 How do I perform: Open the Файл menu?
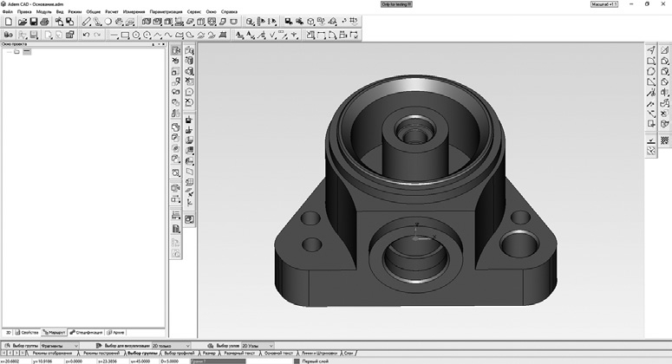pyautogui.click(x=7, y=12)
